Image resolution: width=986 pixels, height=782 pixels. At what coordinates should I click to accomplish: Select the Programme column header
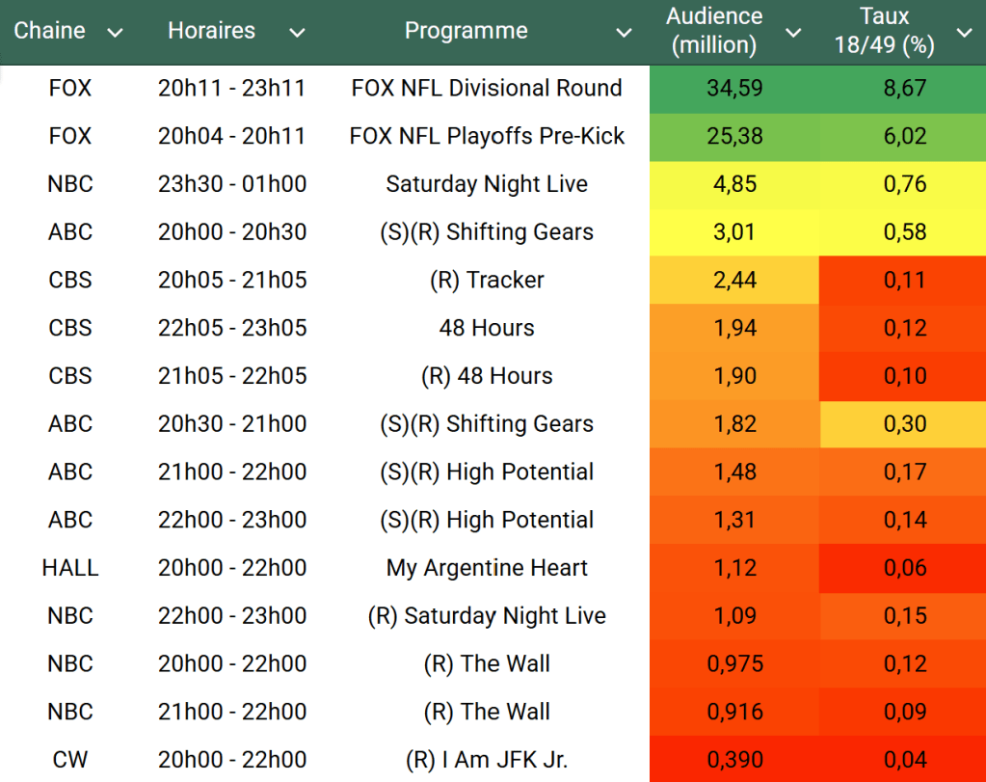point(466,31)
